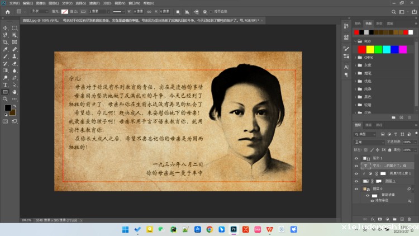Viewport: 419px width, 236px height.
Task: Open Photoshop from the Windows taskbar
Action: click(x=234, y=229)
